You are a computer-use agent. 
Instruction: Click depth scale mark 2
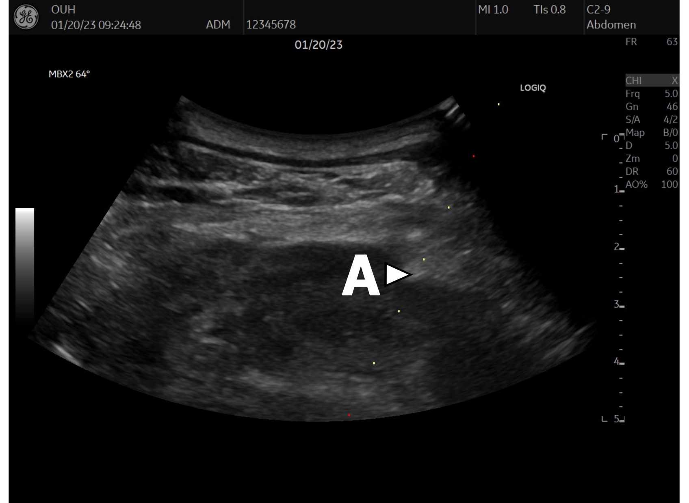tap(616, 247)
